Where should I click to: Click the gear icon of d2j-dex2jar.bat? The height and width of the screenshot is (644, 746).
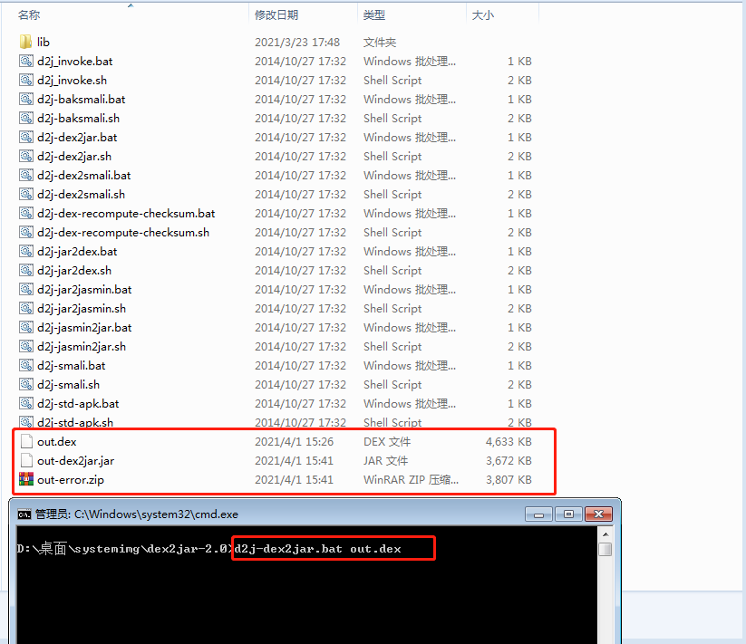coord(25,137)
